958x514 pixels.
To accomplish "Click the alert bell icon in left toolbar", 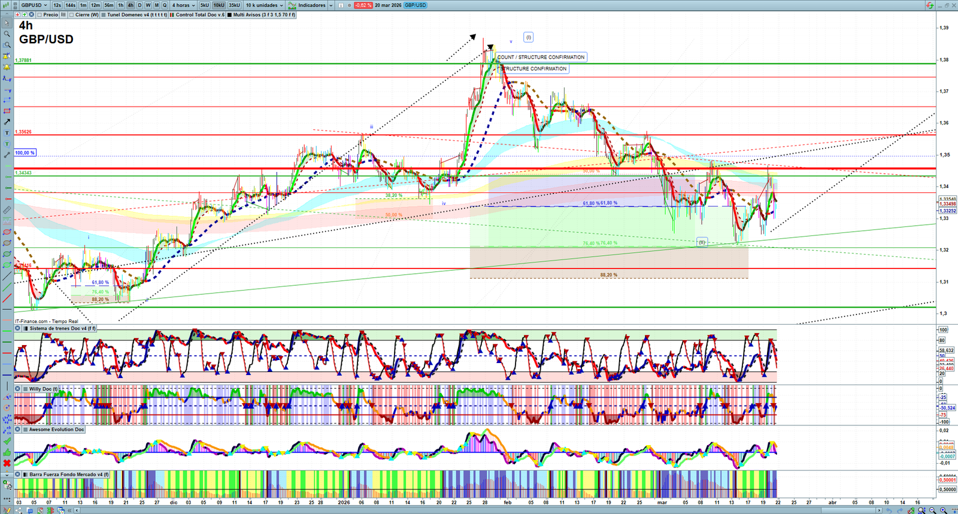I will tap(7, 67).
